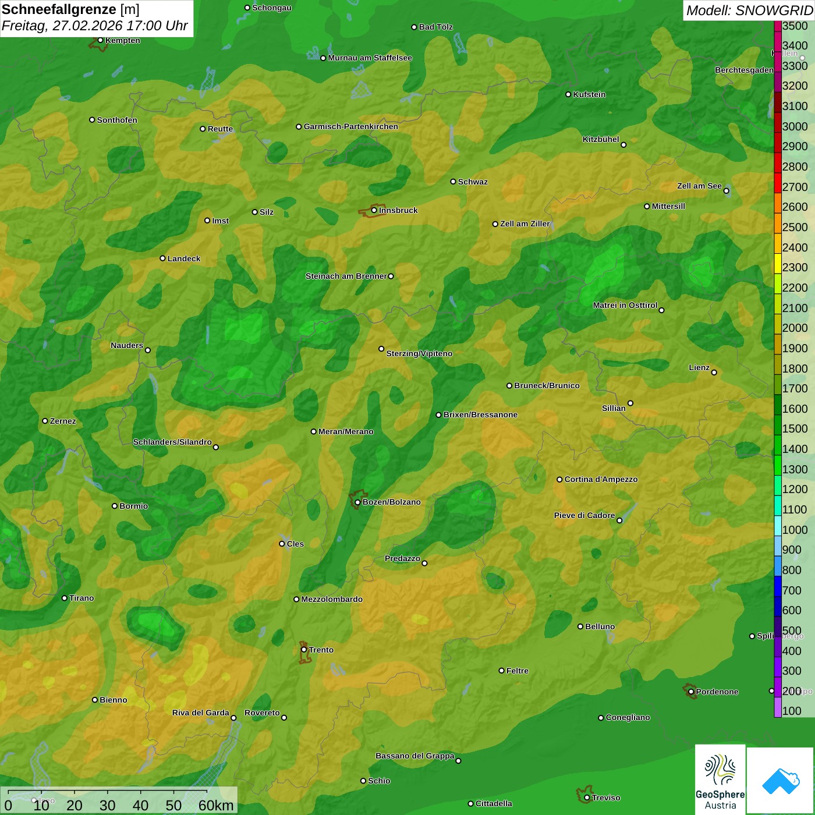Click the "Bassano del Grappa" label
This screenshot has width=815, height=815.
[x=414, y=756]
